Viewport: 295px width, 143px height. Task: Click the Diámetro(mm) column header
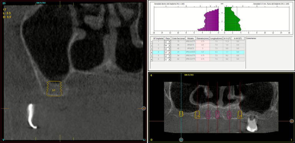203,38
